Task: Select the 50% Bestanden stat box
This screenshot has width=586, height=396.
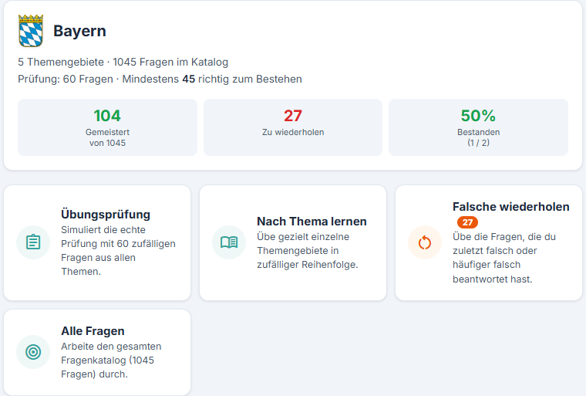Action: (478, 127)
